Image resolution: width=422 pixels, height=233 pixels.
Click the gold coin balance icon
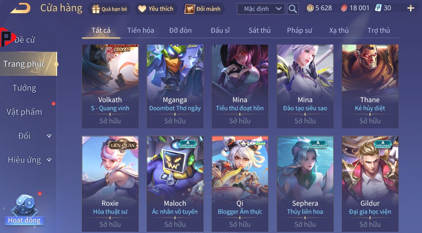tap(310, 8)
